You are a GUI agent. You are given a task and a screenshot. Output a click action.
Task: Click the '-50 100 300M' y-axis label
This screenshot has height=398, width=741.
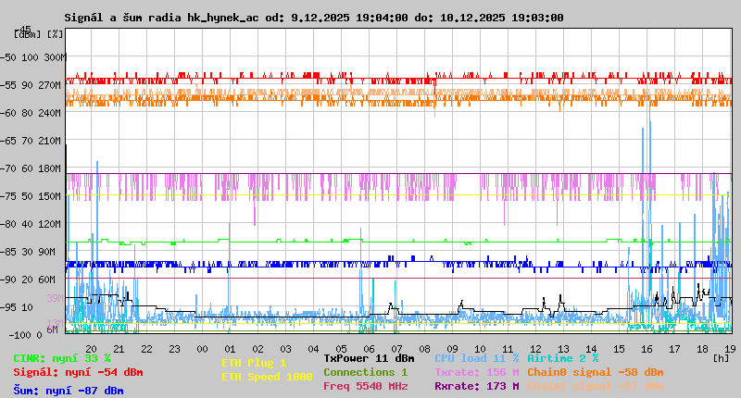[x=32, y=57]
